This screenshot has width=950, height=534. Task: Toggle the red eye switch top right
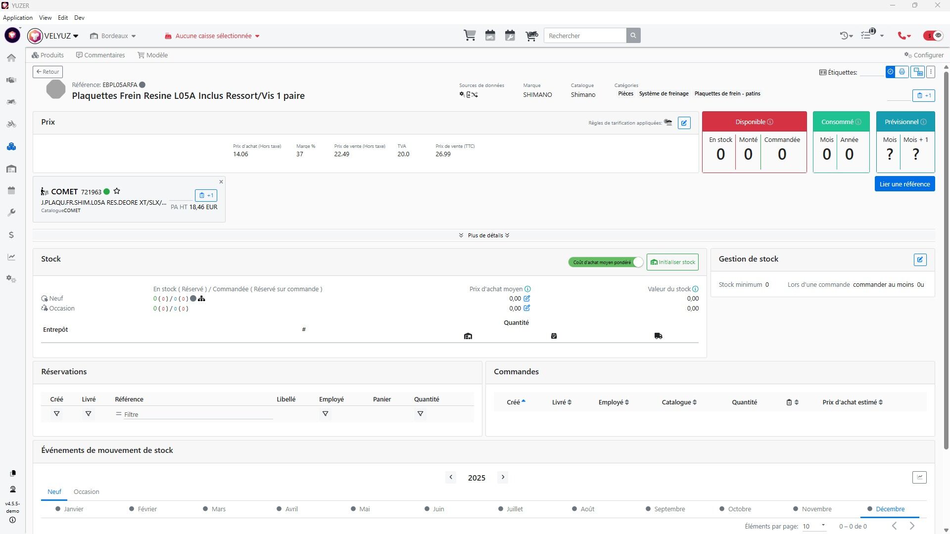click(933, 36)
